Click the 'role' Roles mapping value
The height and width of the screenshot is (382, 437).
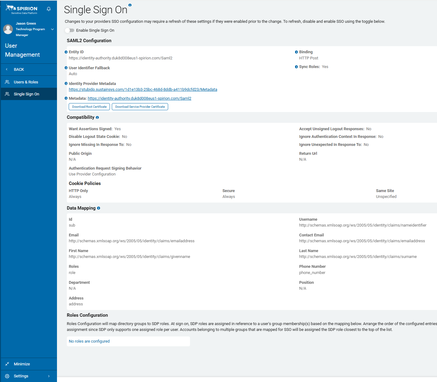pyautogui.click(x=72, y=273)
